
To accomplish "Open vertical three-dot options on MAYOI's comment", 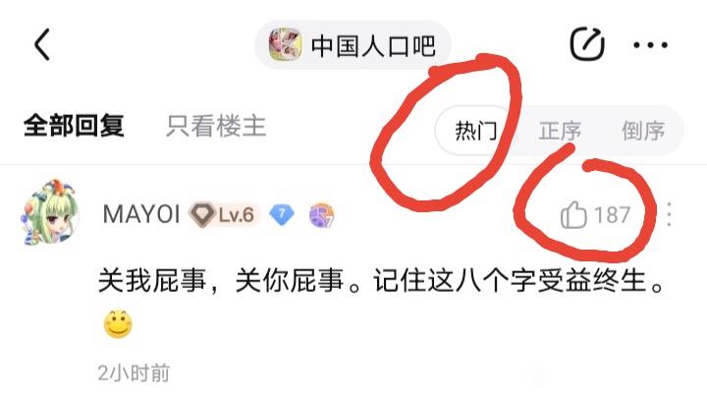I will (x=669, y=214).
